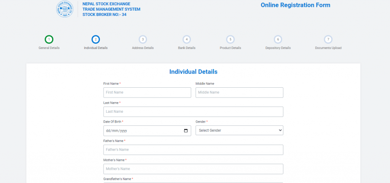The image size is (390, 183).
Task: Go to step 6 circle
Action: click(x=278, y=39)
